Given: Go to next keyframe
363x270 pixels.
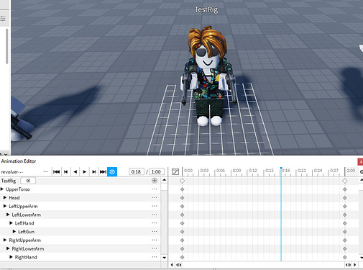Looking at the screenshot, I should (x=93, y=172).
